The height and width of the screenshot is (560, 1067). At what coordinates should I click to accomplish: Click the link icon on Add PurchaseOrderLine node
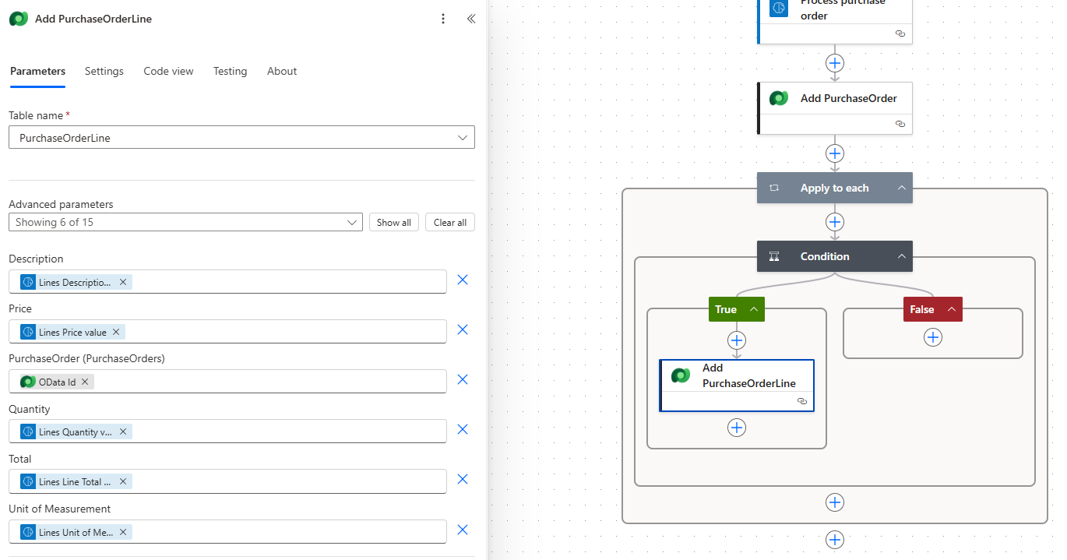click(802, 400)
